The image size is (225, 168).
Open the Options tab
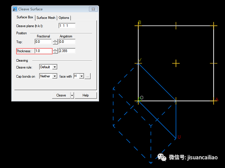(64, 17)
